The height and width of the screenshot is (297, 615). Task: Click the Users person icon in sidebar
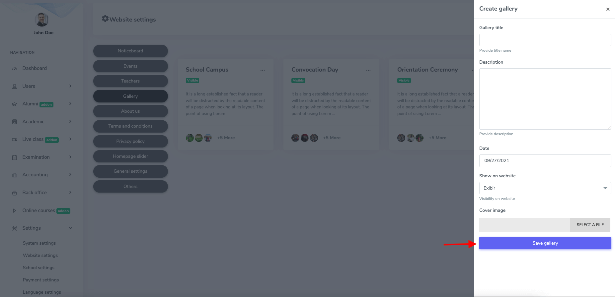[x=15, y=87]
